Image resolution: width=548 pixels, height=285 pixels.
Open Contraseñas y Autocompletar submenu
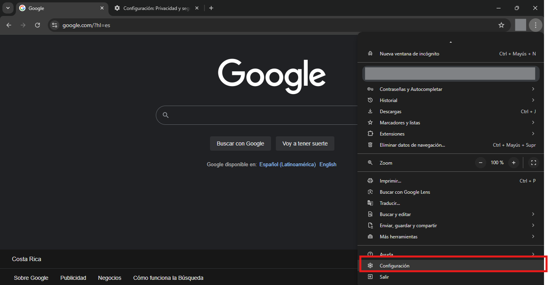451,89
